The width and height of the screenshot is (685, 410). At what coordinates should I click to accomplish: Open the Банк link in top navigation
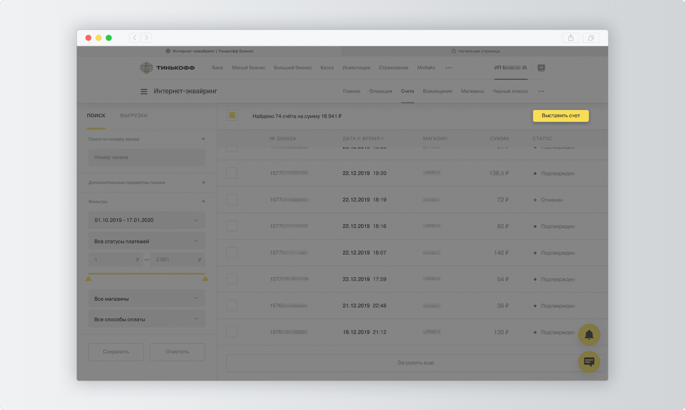pos(217,68)
